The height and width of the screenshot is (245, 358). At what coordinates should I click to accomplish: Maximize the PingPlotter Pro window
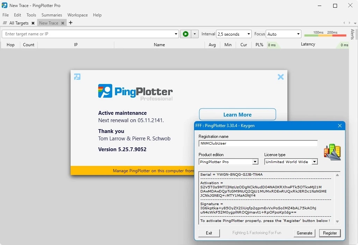click(x=335, y=6)
